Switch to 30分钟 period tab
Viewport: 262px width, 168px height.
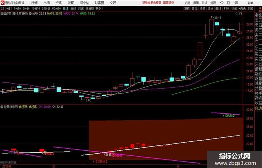pos(46,9)
